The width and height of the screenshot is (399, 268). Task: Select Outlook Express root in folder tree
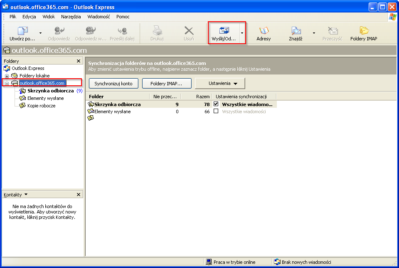coord(28,68)
